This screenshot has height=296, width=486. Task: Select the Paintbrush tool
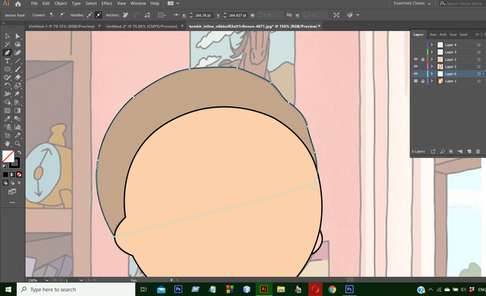point(17,69)
